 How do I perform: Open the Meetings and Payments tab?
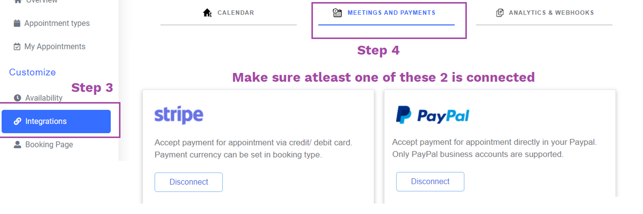click(386, 13)
